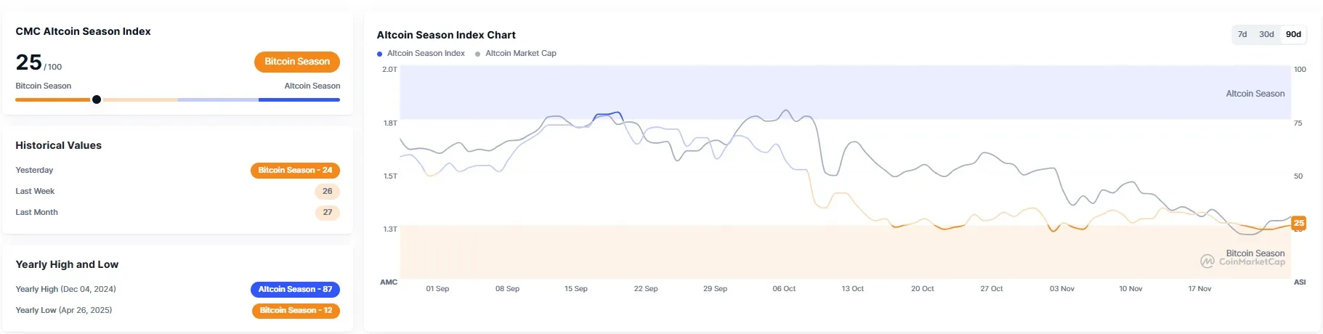1323x334 pixels.
Task: Click the blue Altcoin Season slider segment
Action: (299, 99)
